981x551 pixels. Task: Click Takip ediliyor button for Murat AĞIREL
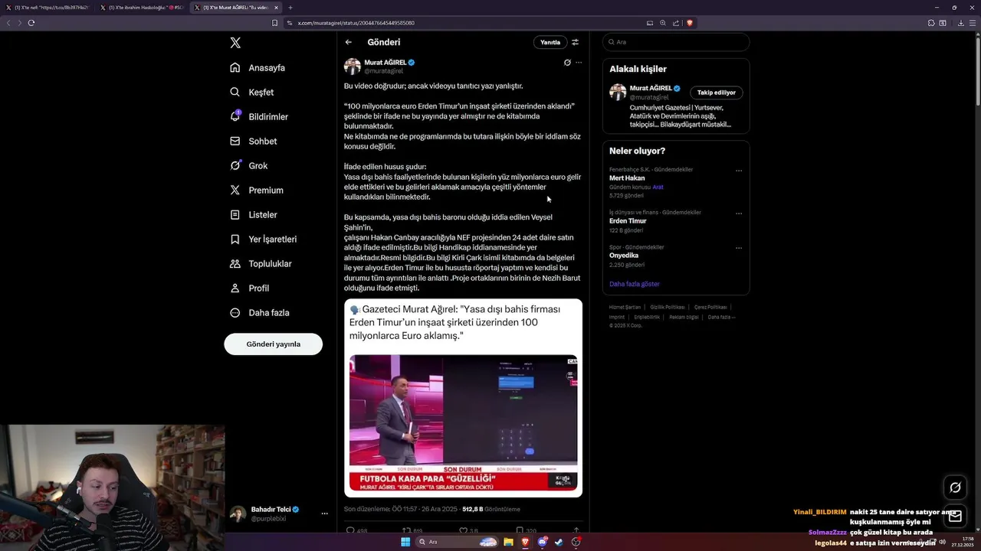(717, 93)
